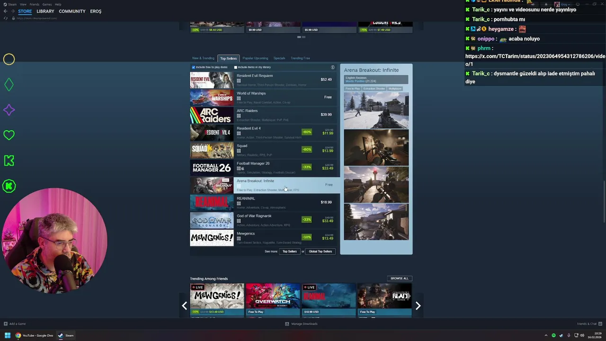Toggle Include free to play items checkbox
The width and height of the screenshot is (606, 341).
click(x=193, y=67)
